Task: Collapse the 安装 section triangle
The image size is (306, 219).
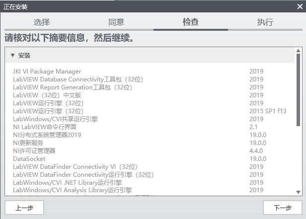Action: coord(13,55)
